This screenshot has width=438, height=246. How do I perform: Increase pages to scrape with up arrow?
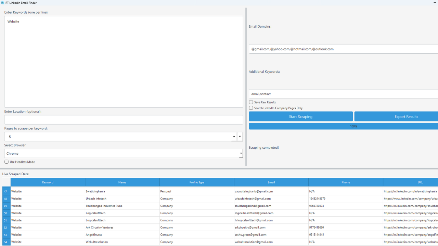[x=234, y=135]
